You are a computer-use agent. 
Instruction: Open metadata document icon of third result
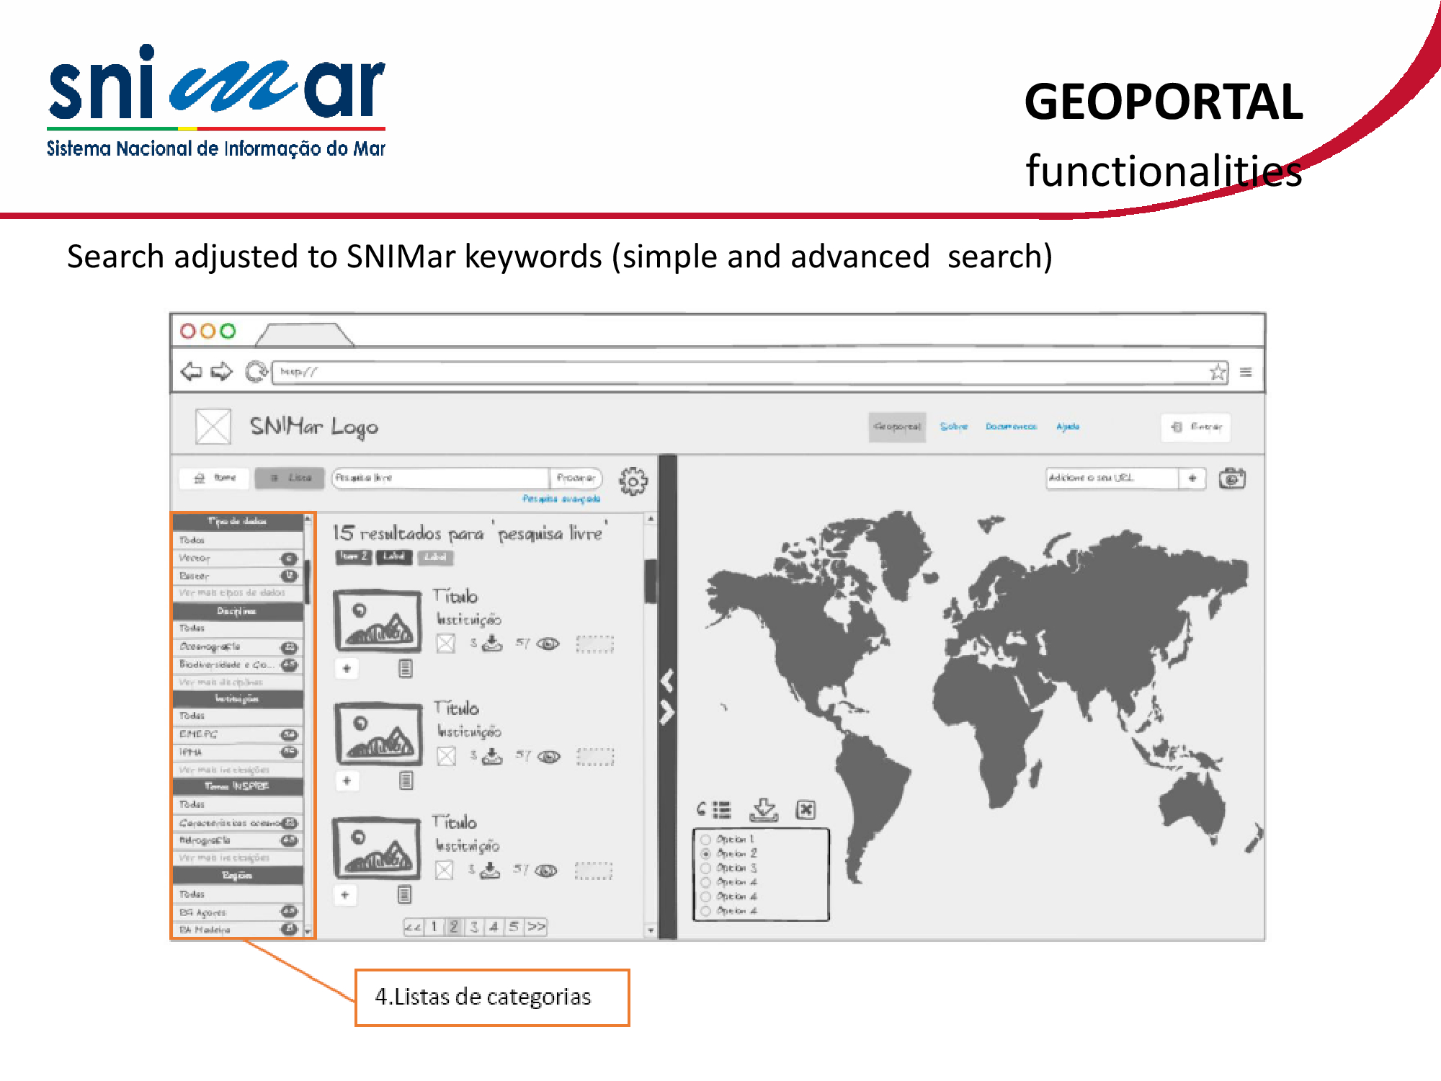405,894
